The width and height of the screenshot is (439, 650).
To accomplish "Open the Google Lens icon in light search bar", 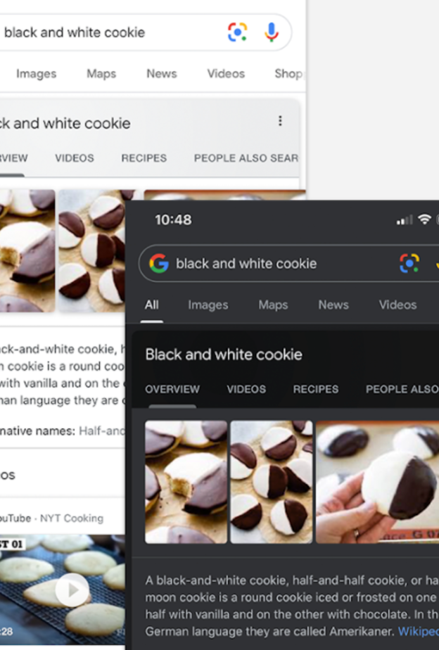I will pyautogui.click(x=238, y=32).
